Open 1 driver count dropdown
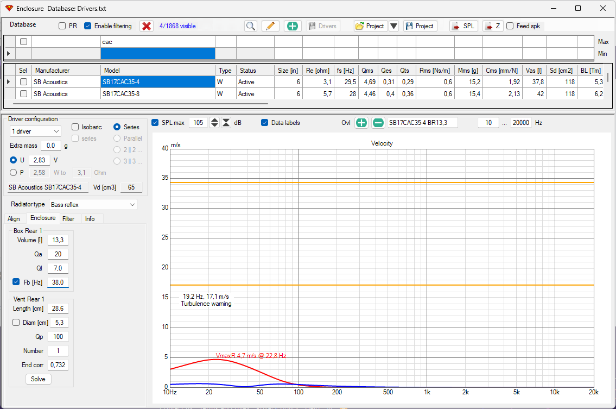616x409 pixels. coord(35,131)
